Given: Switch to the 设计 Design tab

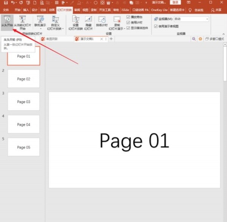Looking at the screenshot, I should point(34,10).
